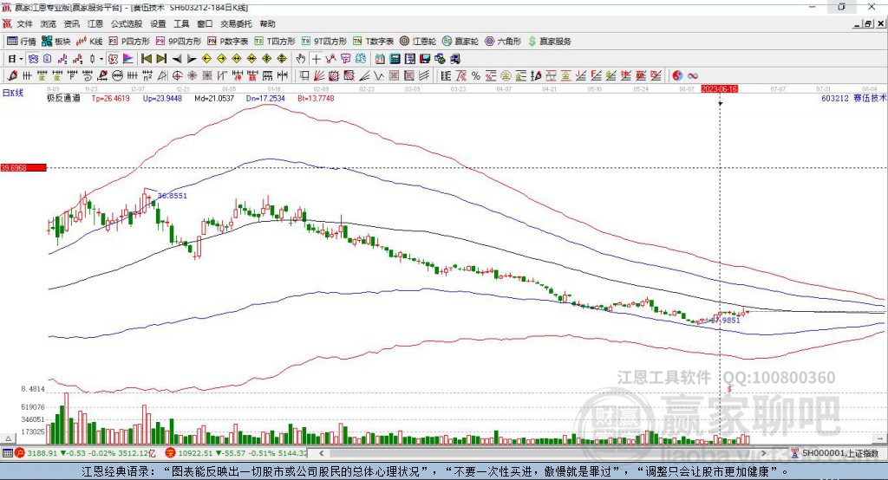Open the 9T四方形 tool
The image size is (888, 480).
(x=324, y=42)
